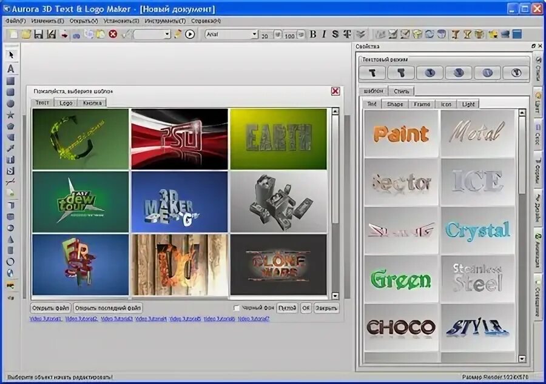Click the Открыть последний файл button
Screen dimensions: 546x384
(108, 308)
